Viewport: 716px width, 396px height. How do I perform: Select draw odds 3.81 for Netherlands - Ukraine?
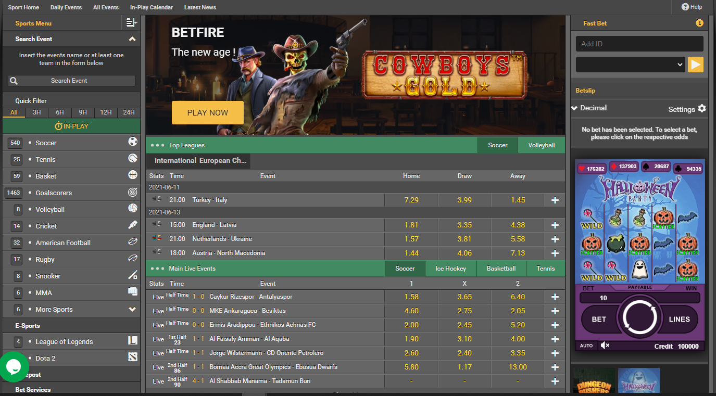(x=464, y=239)
